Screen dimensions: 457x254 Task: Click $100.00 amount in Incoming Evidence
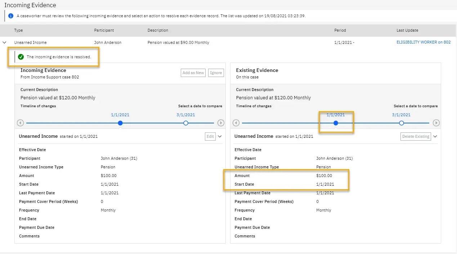point(109,176)
